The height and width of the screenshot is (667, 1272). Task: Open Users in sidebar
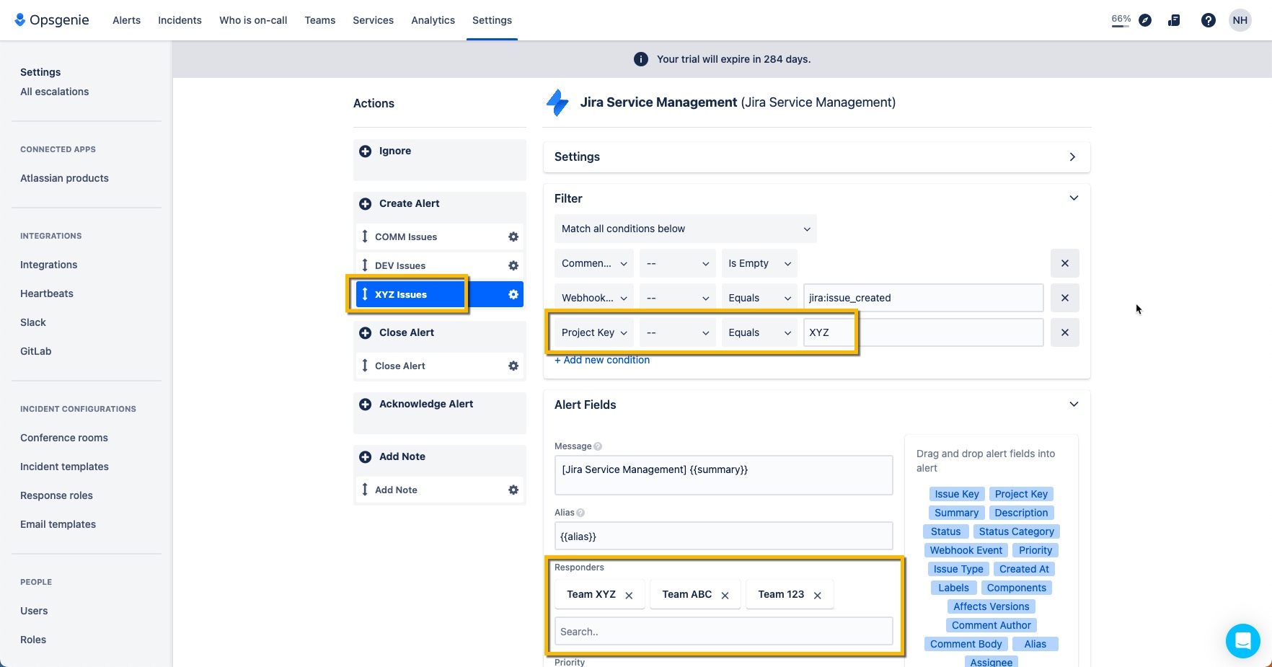click(34, 611)
